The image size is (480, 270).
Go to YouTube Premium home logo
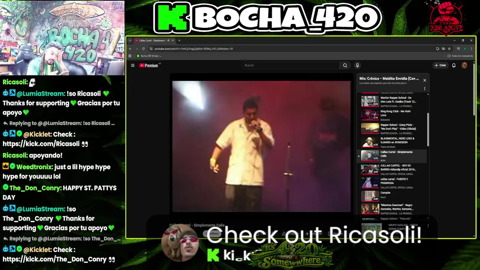[149, 65]
